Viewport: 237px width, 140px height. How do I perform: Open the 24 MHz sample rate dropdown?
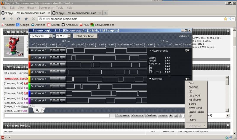tap(69, 36)
